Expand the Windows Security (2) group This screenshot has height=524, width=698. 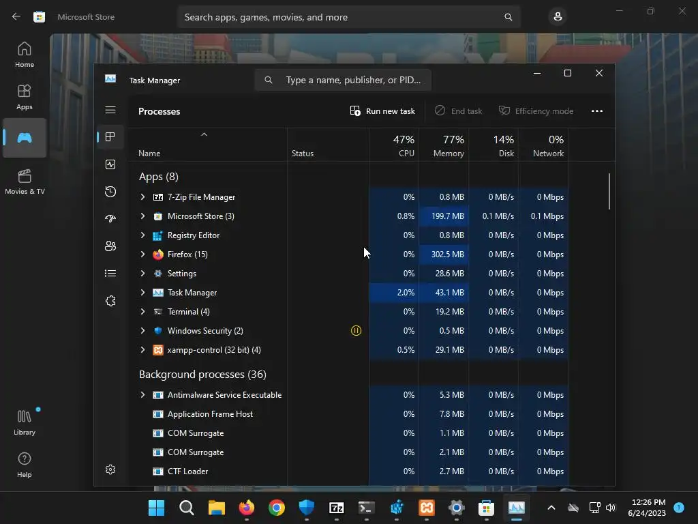pyautogui.click(x=142, y=331)
